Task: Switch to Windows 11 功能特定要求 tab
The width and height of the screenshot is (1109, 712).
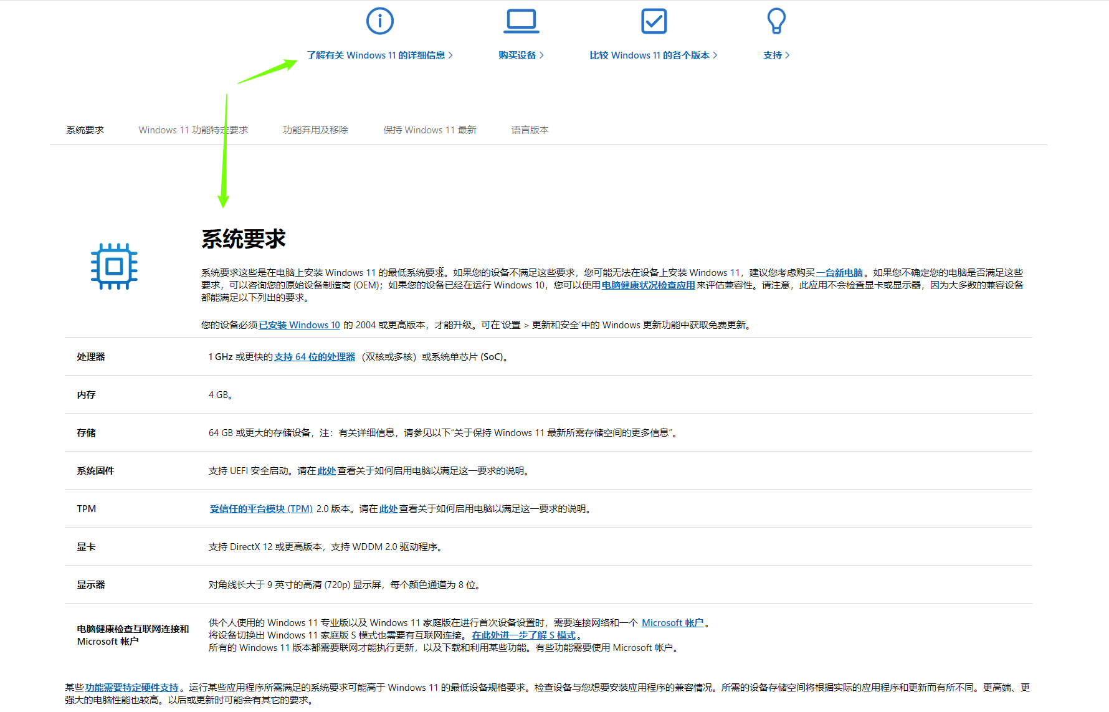Action: coord(193,130)
